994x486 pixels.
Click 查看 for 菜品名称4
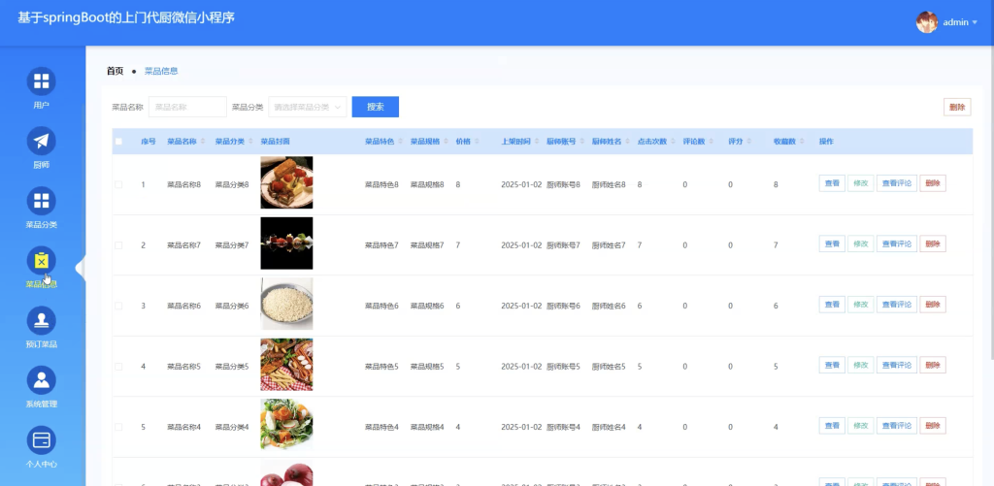tap(832, 425)
